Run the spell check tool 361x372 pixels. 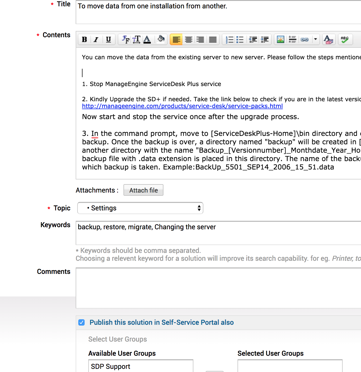pyautogui.click(x=345, y=40)
